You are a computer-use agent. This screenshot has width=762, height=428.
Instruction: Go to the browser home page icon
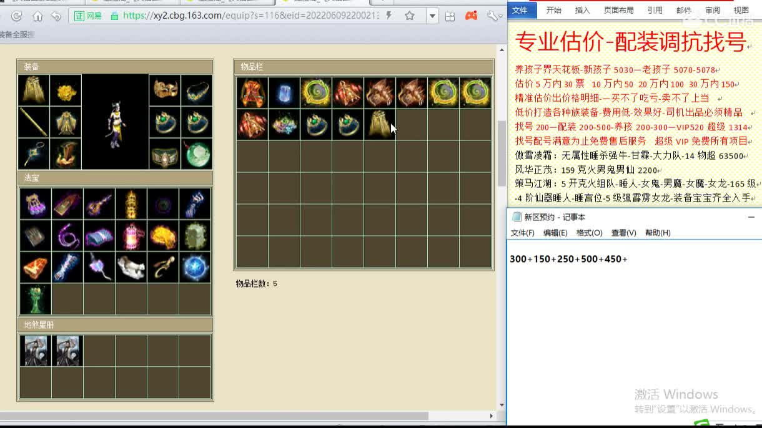click(37, 16)
